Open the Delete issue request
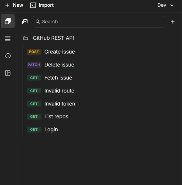 (x=59, y=65)
